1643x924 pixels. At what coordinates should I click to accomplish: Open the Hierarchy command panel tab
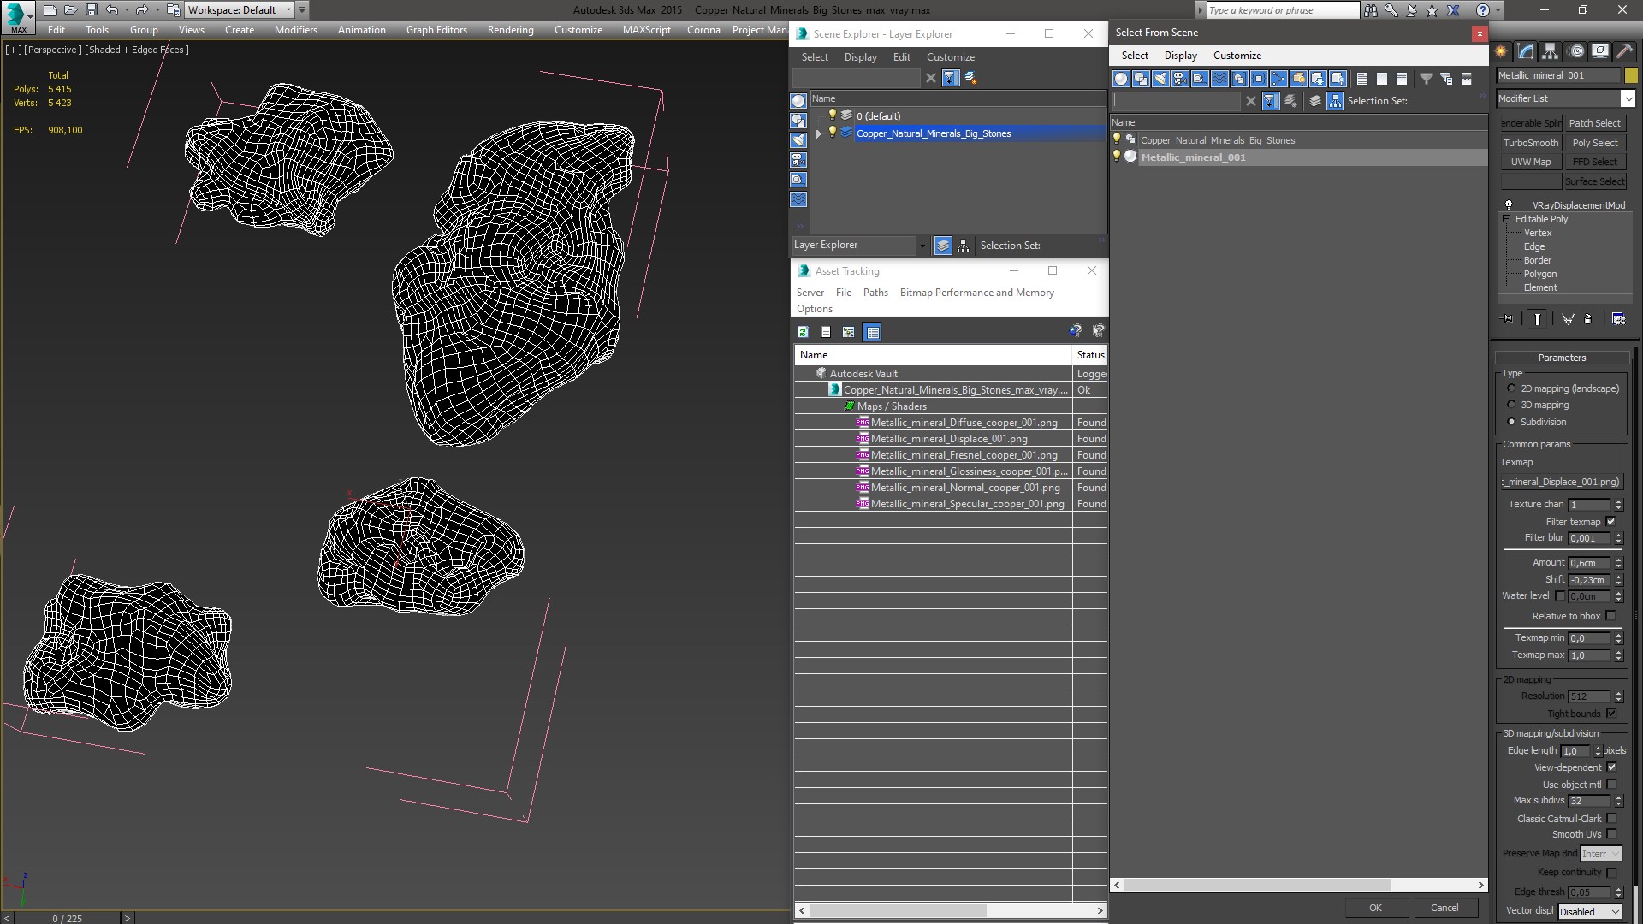click(x=1550, y=51)
